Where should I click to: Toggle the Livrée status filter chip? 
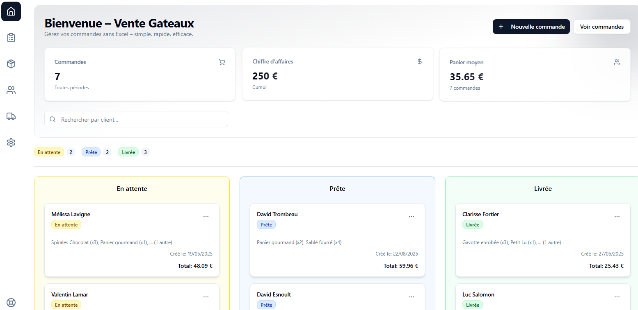(128, 152)
